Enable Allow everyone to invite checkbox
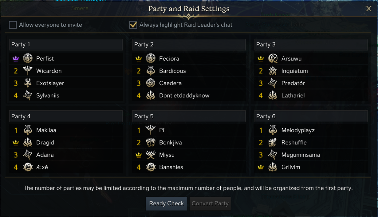 click(13, 25)
